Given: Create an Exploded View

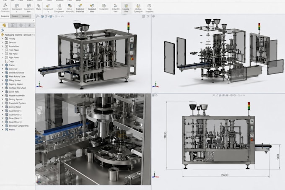Looking at the screenshot, I should pos(92,8).
